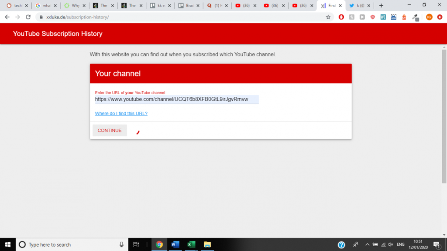Click the orange figure extension icon
The height and width of the screenshot is (251, 447).
(x=404, y=17)
